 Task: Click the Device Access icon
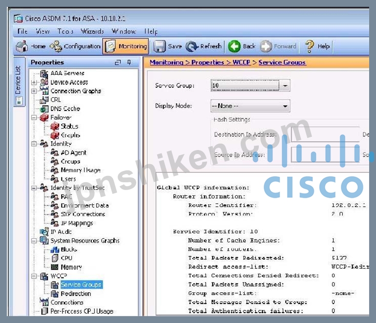[x=44, y=82]
